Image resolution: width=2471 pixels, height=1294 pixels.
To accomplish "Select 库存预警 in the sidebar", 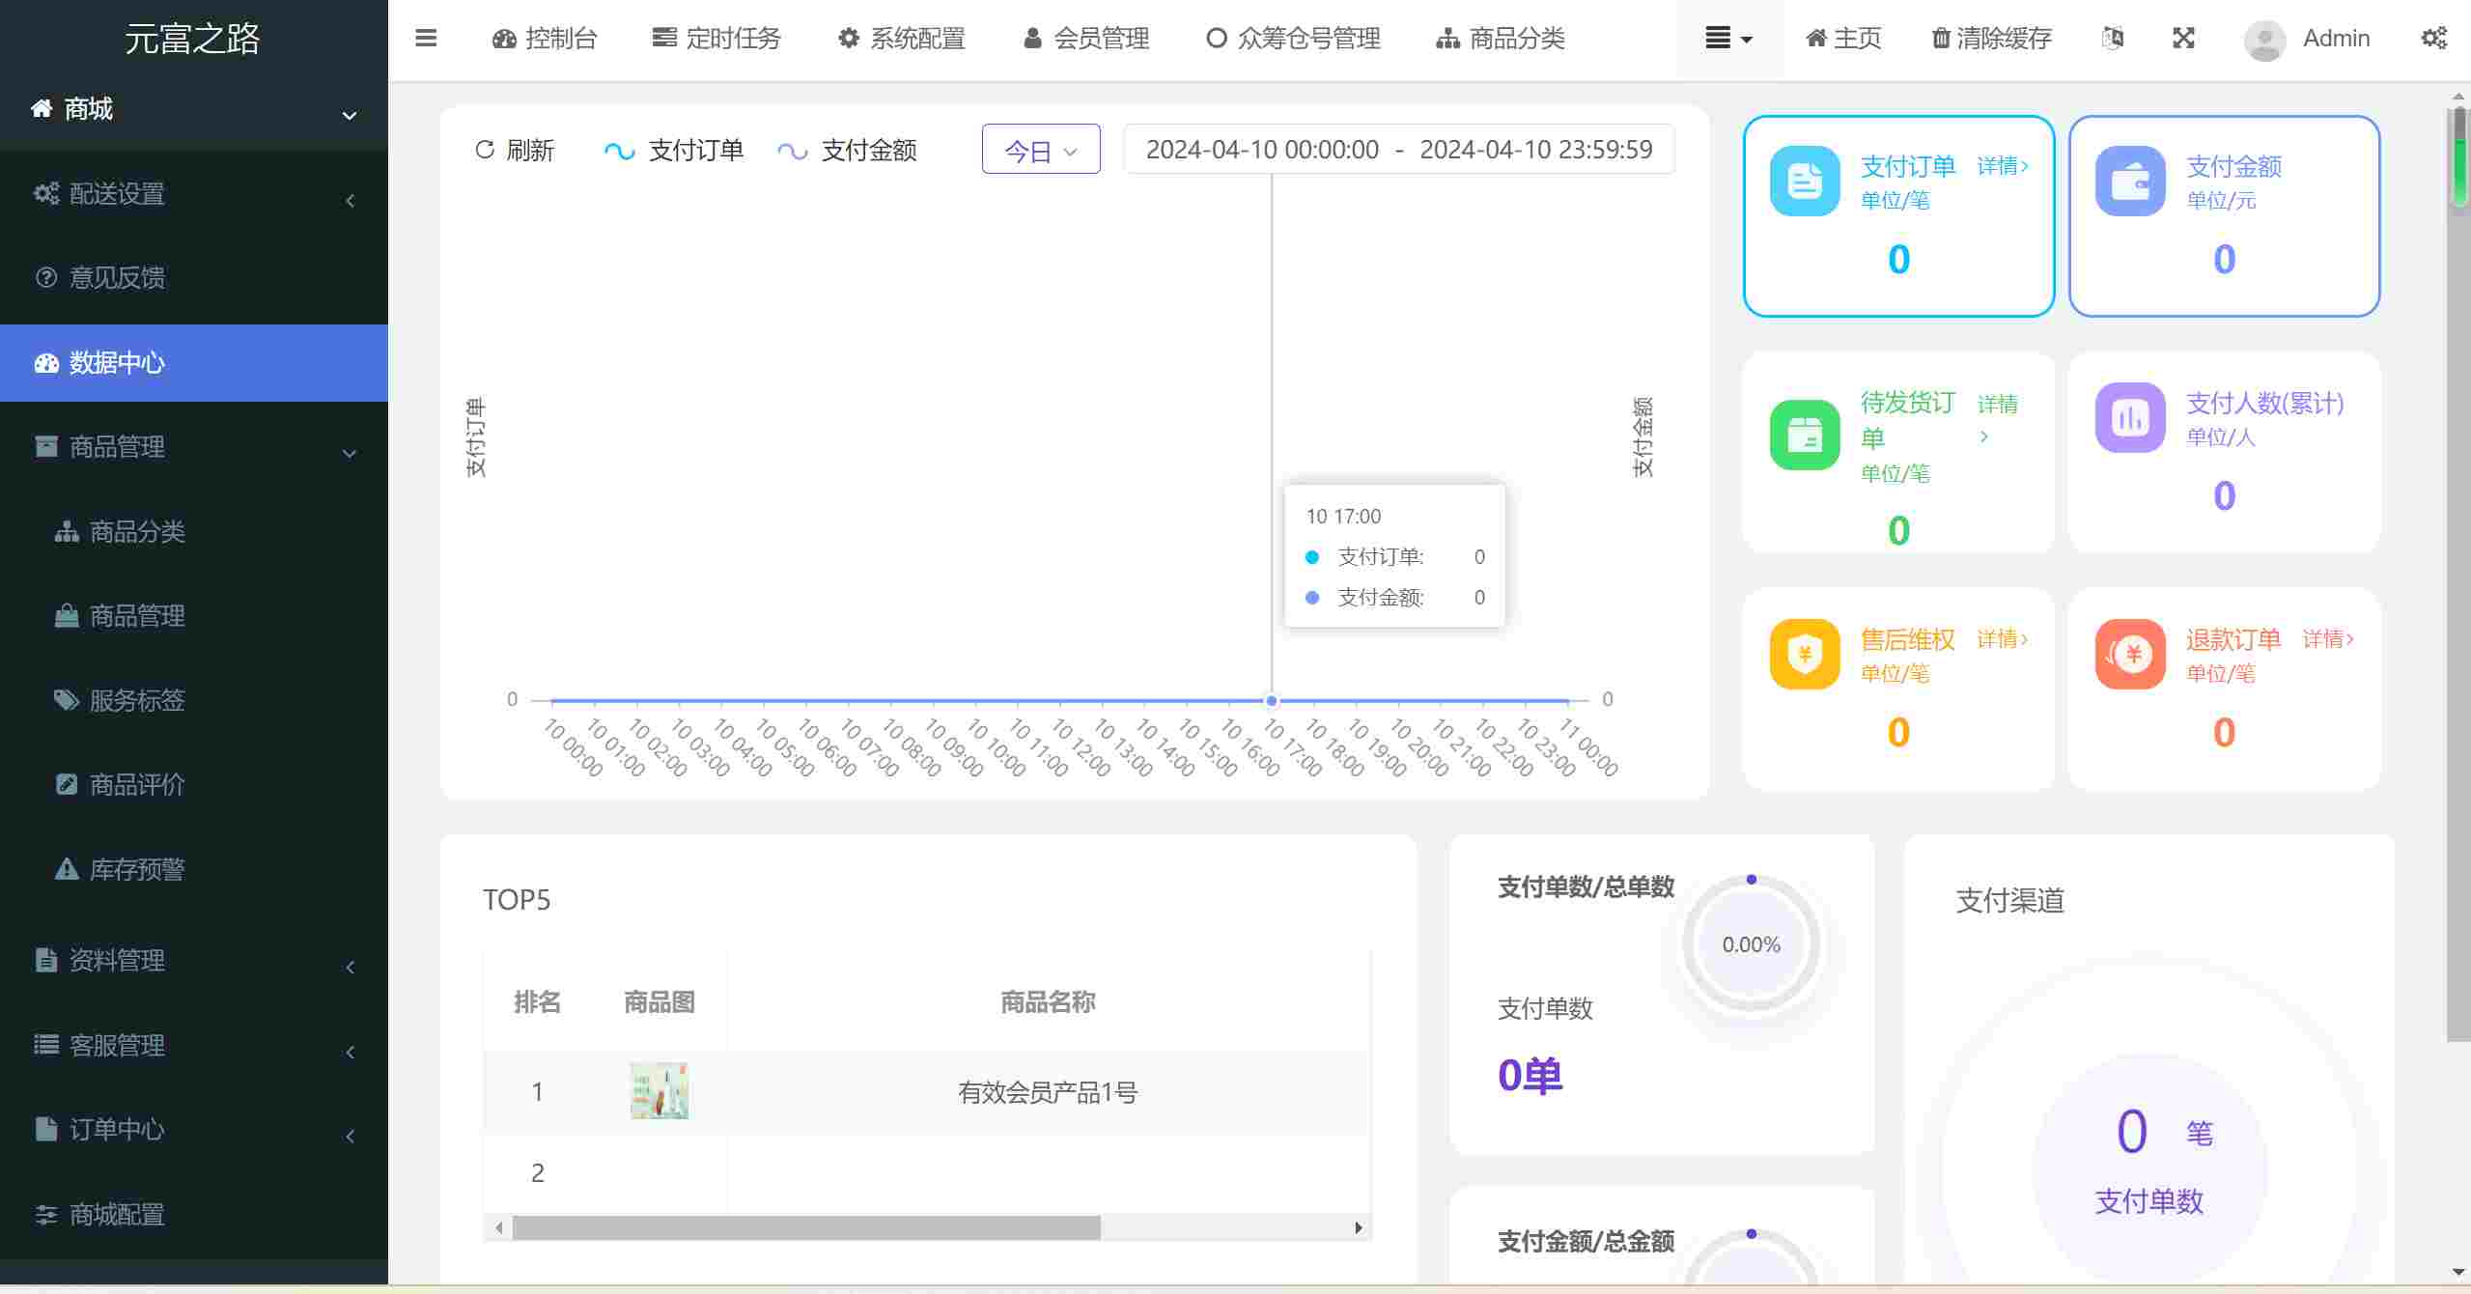I will tap(136, 869).
